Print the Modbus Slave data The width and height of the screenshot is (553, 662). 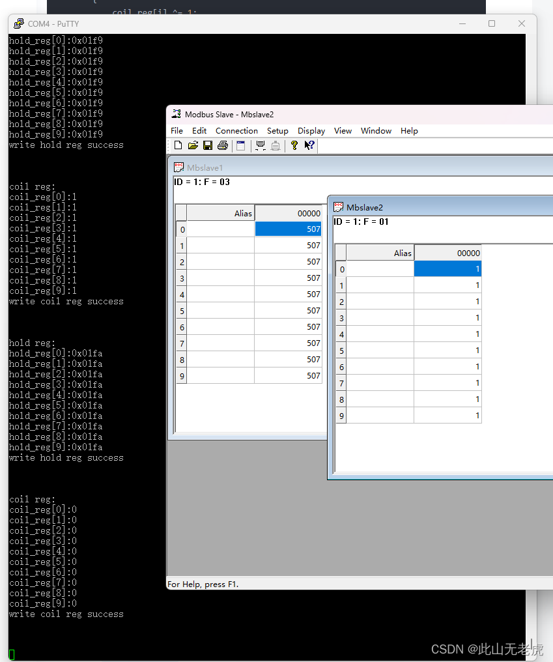(x=222, y=145)
